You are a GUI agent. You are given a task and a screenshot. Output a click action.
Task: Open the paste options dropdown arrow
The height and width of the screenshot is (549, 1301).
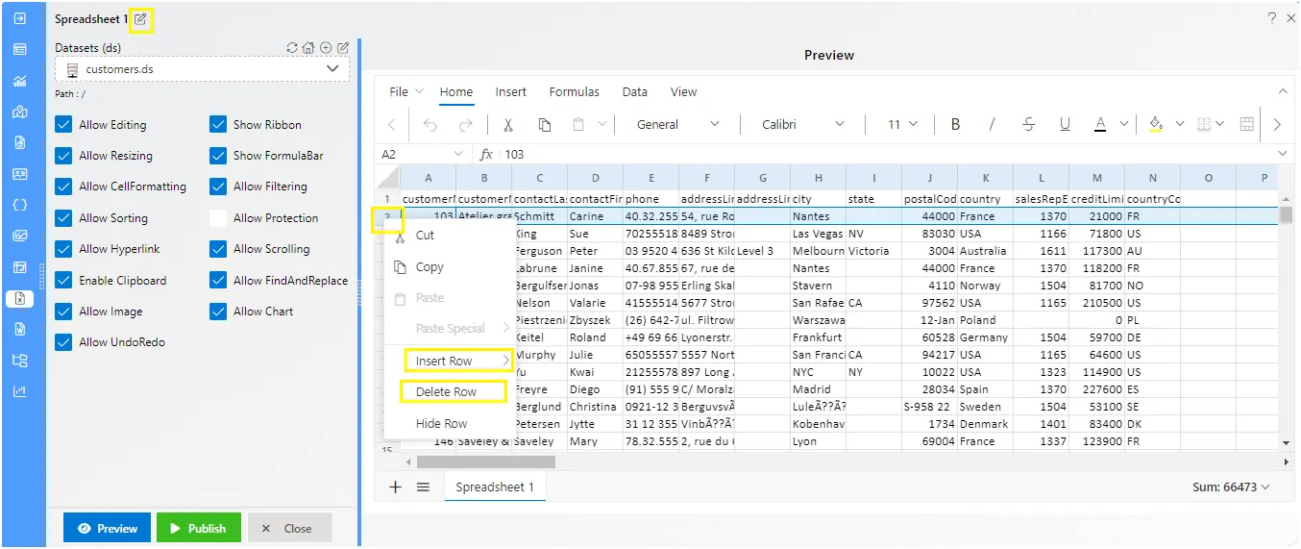(602, 124)
